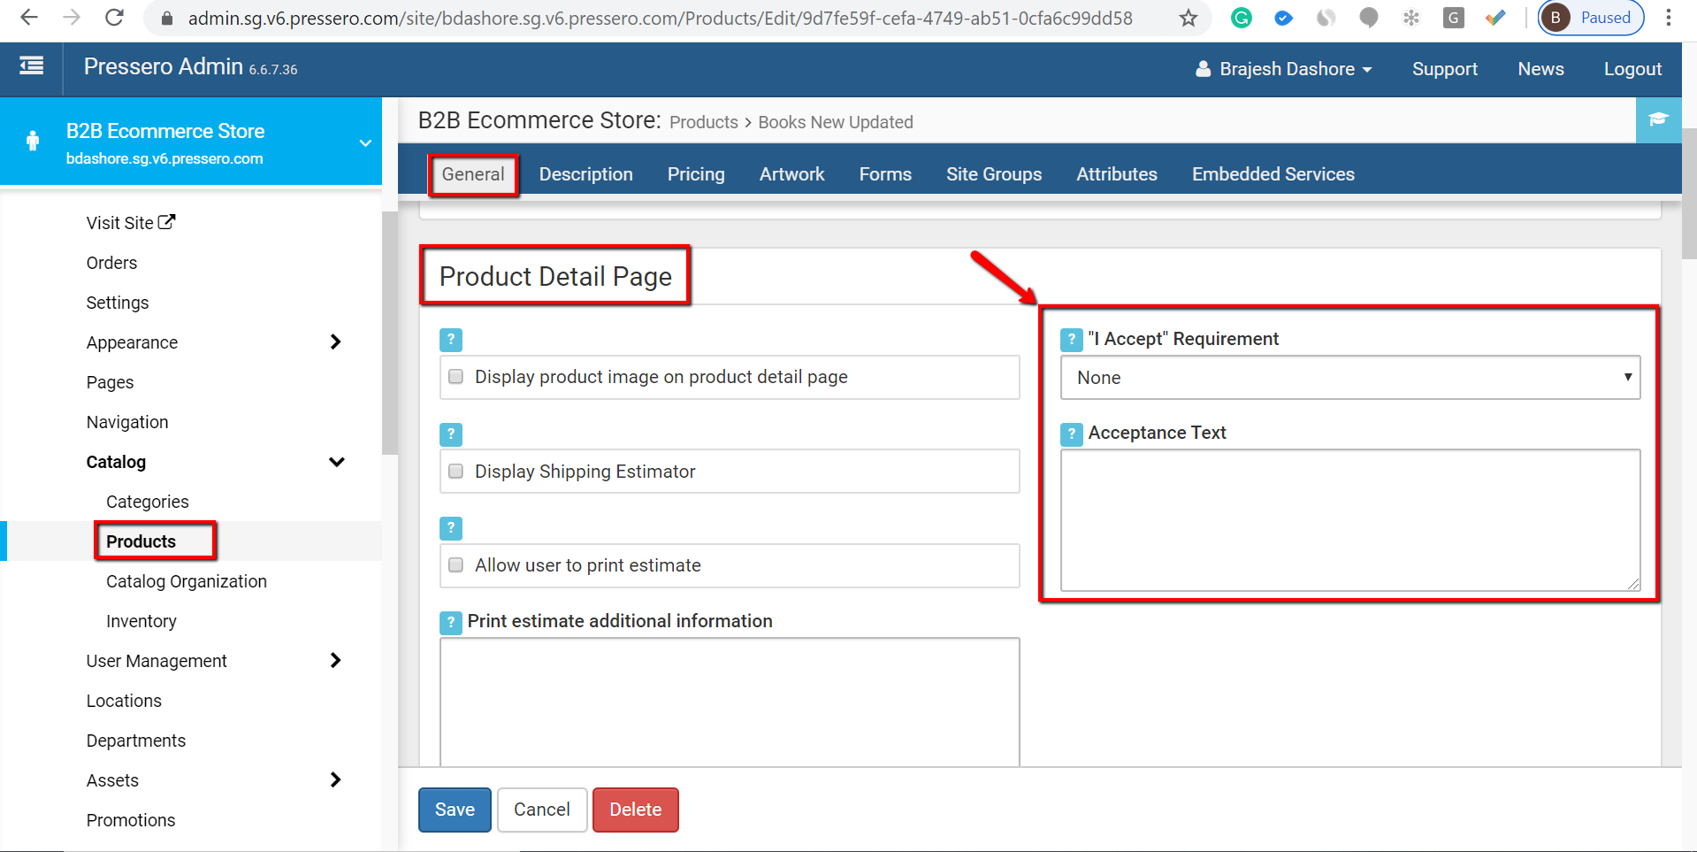Open the gray swirl extension icon
1697x852 pixels.
tap(1326, 18)
